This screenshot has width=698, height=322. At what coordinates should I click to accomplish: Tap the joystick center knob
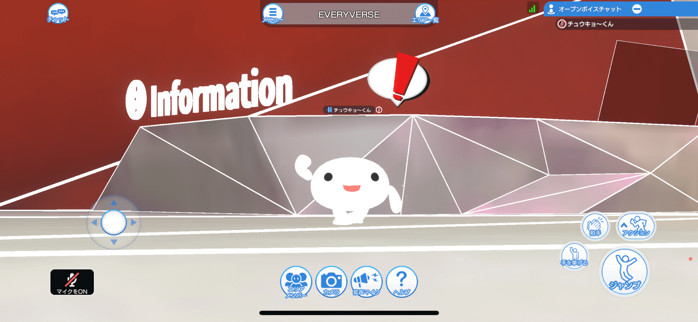point(114,223)
